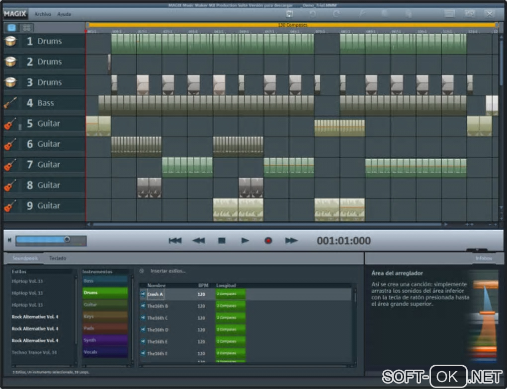Switch to the Teclado tab
This screenshot has height=389, width=507.
coord(58,258)
